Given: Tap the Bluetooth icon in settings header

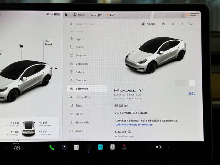Looking at the screenshot, I should 182,24.
